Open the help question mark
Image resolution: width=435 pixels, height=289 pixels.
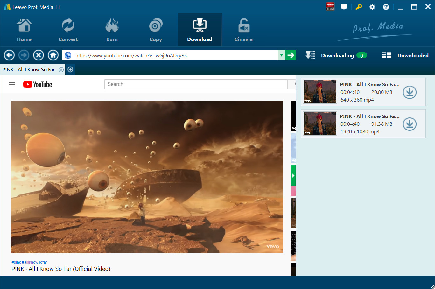[386, 7]
